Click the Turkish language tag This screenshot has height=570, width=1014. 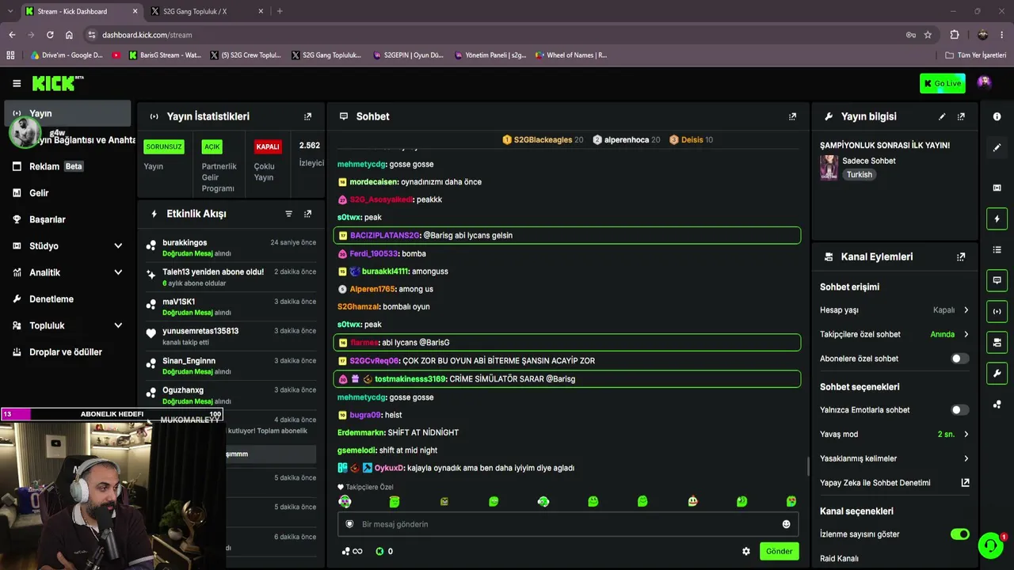[x=859, y=175]
